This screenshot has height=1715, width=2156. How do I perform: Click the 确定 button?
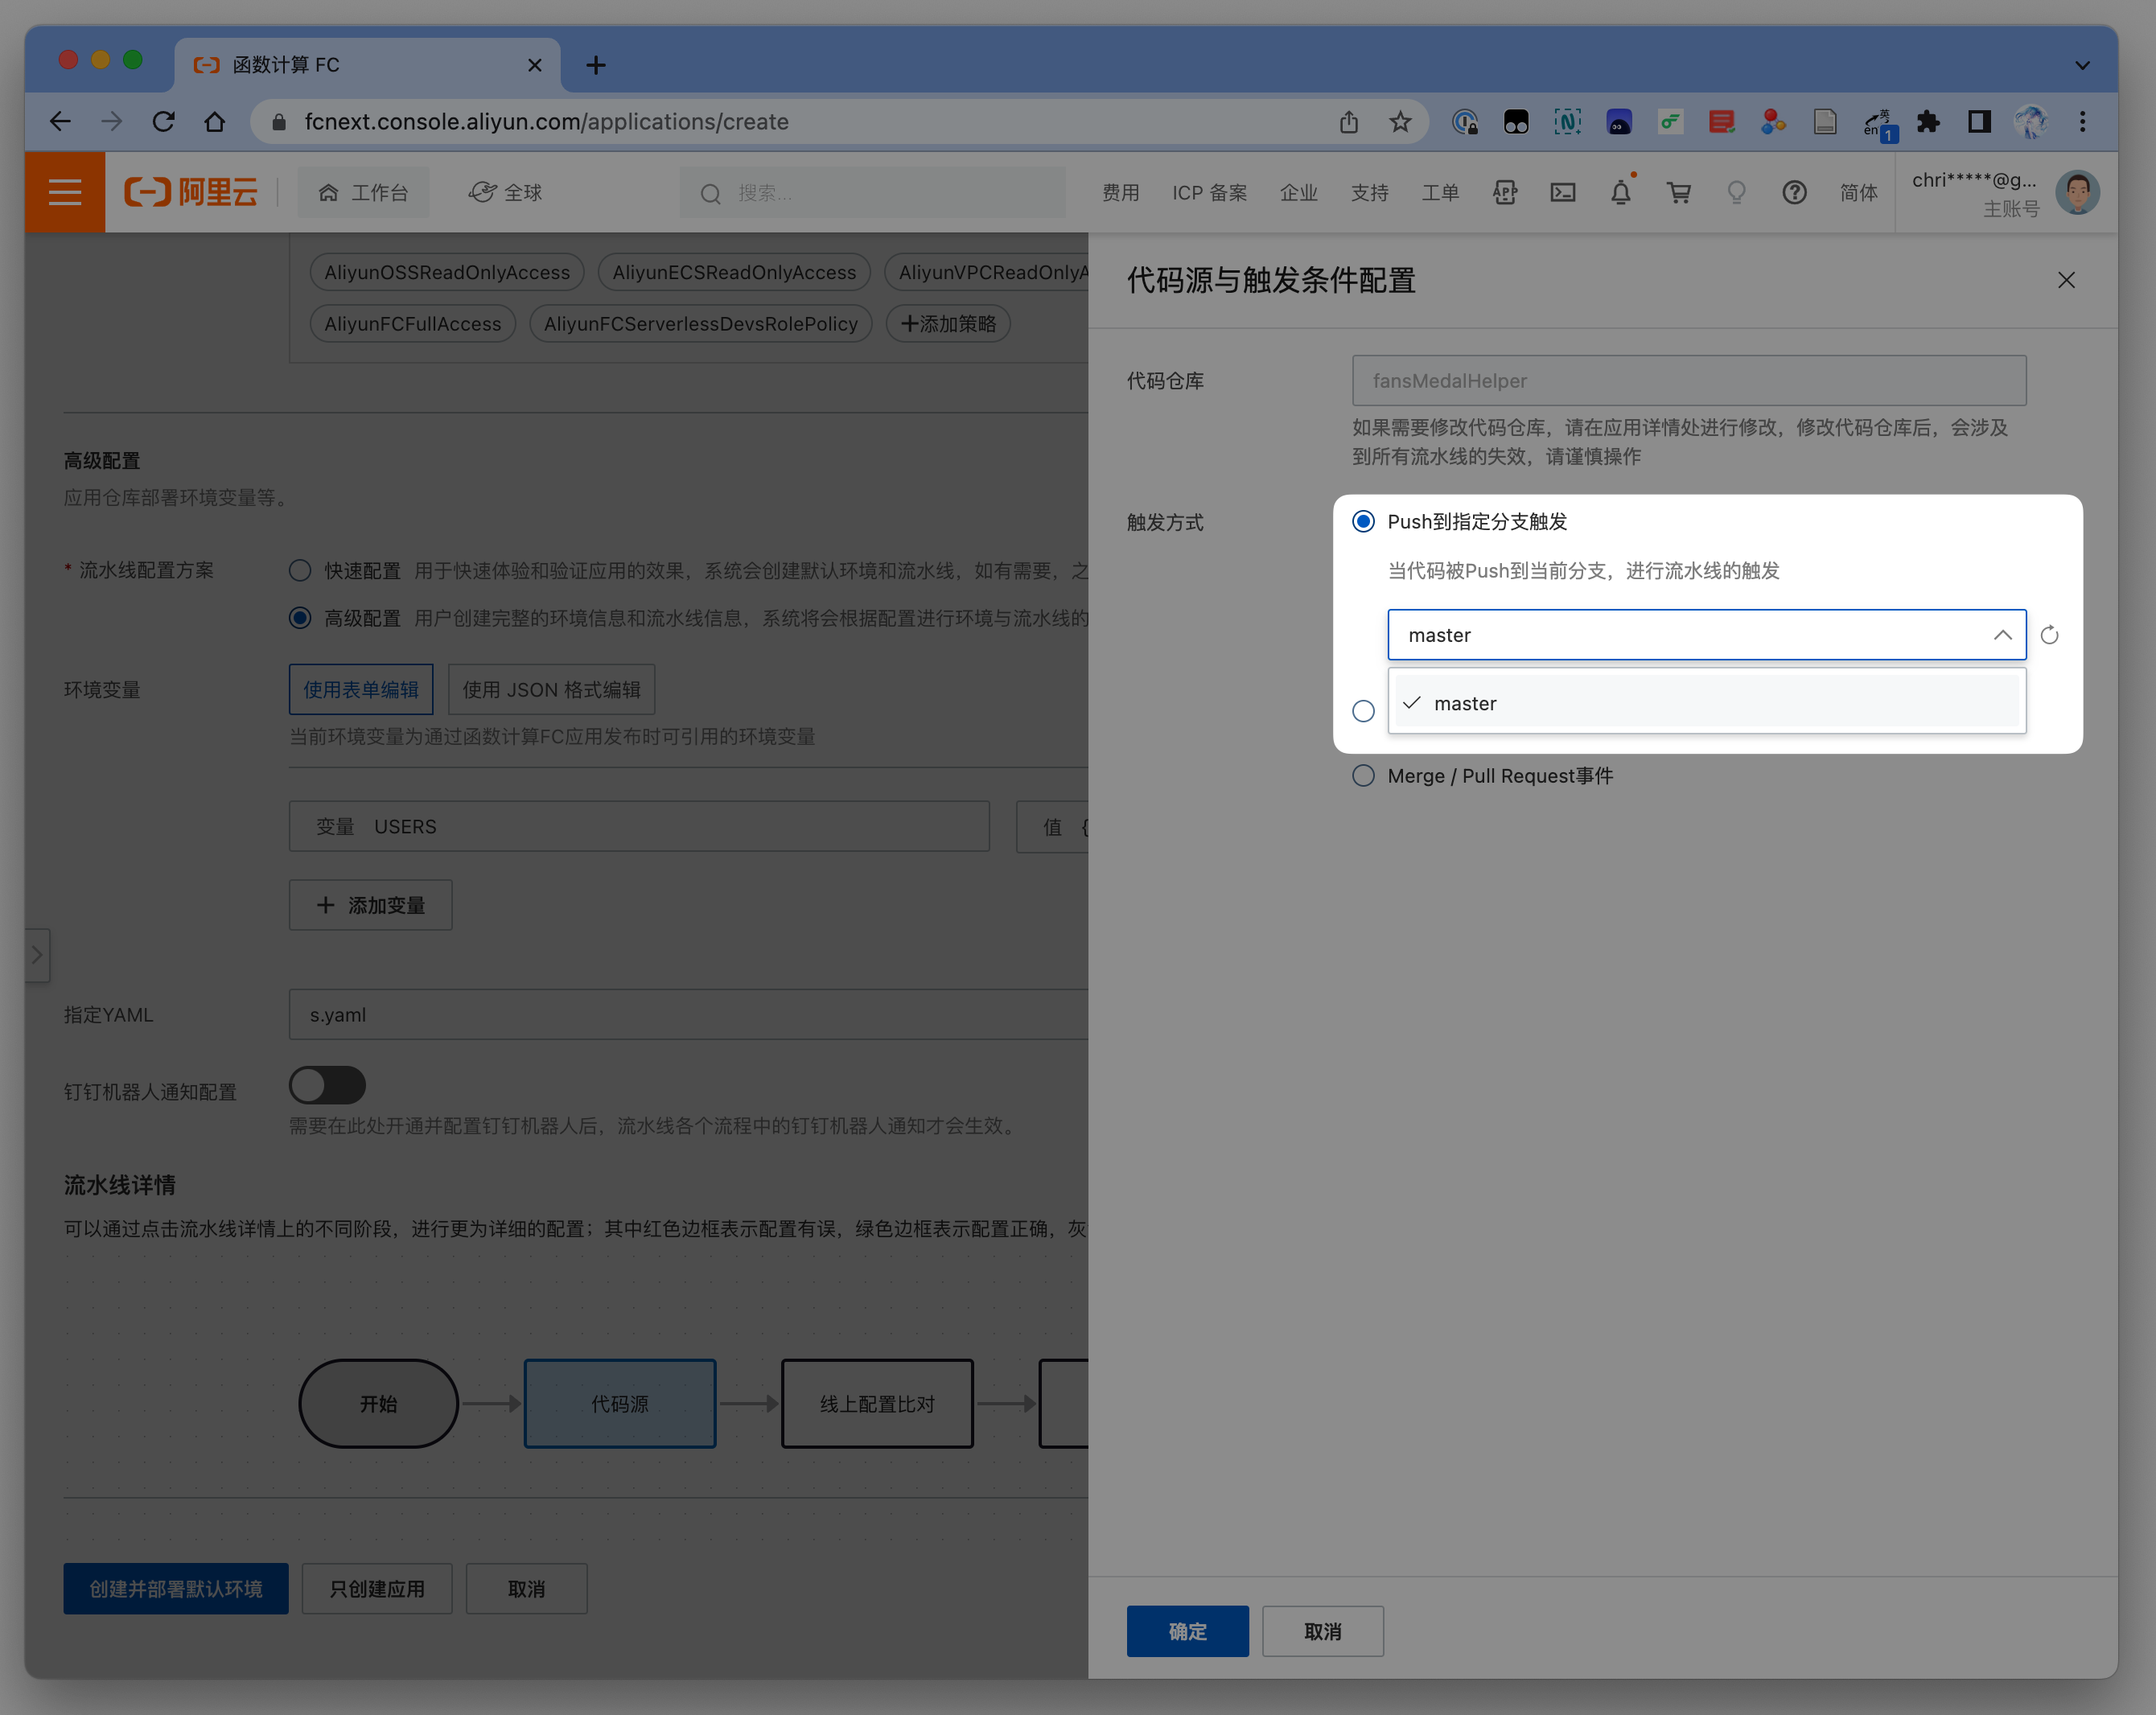pyautogui.click(x=1187, y=1632)
